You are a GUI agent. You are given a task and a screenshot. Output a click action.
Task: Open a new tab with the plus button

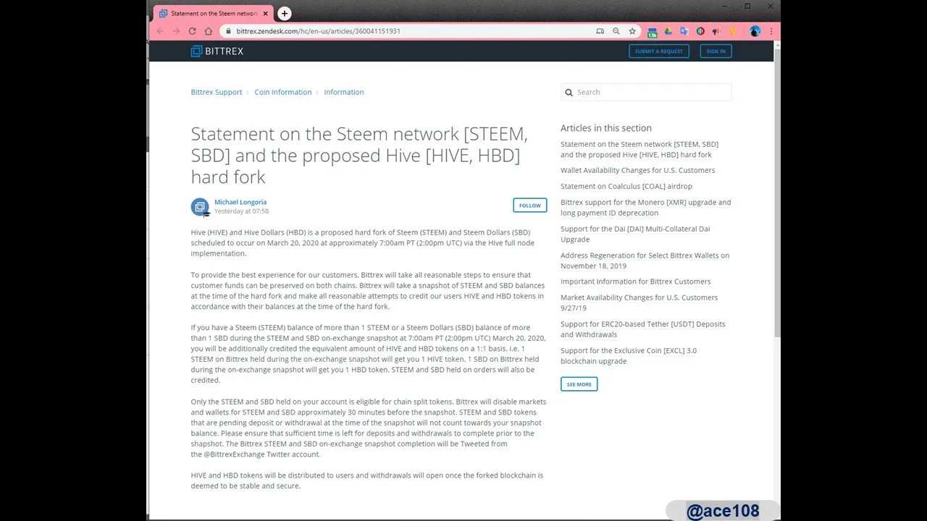tap(285, 13)
